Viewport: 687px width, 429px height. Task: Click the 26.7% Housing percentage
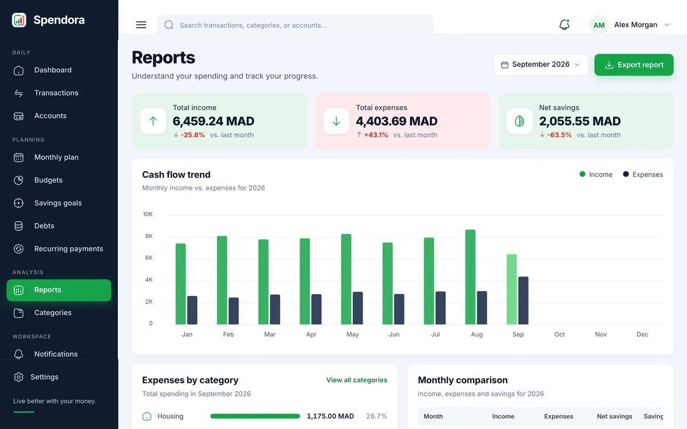[x=377, y=416]
